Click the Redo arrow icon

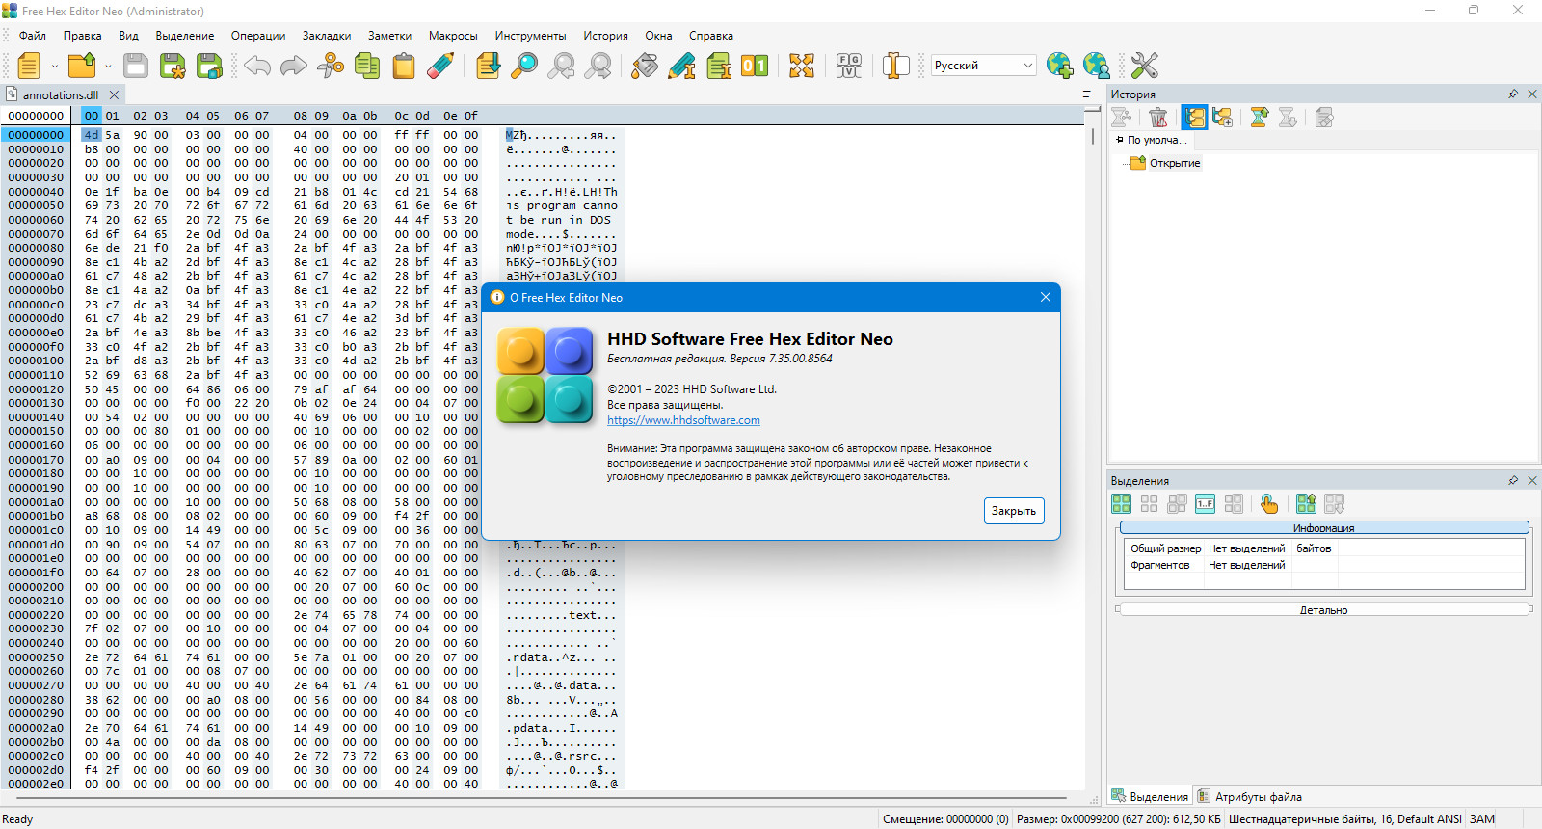click(x=294, y=66)
